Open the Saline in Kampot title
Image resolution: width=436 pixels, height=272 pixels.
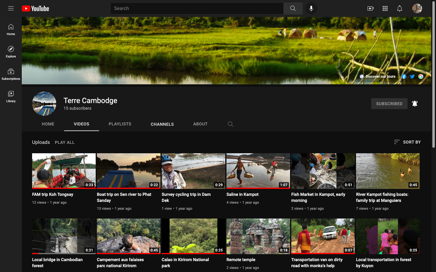(x=243, y=194)
